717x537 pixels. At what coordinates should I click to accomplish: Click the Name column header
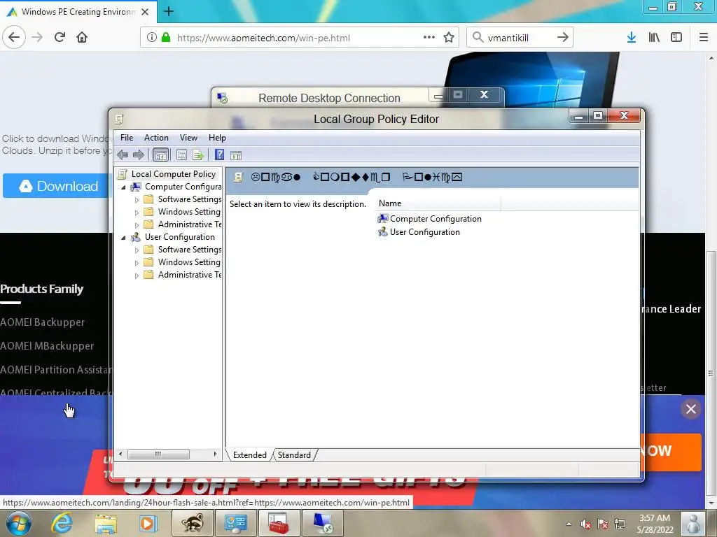click(x=439, y=203)
